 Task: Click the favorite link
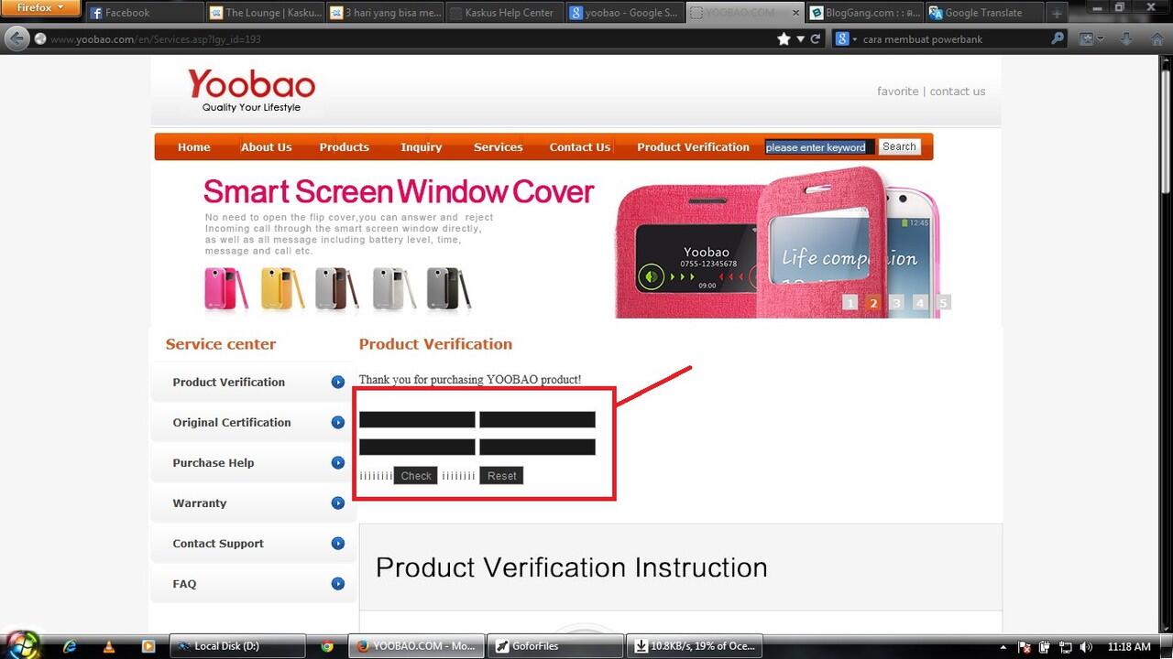coord(897,92)
